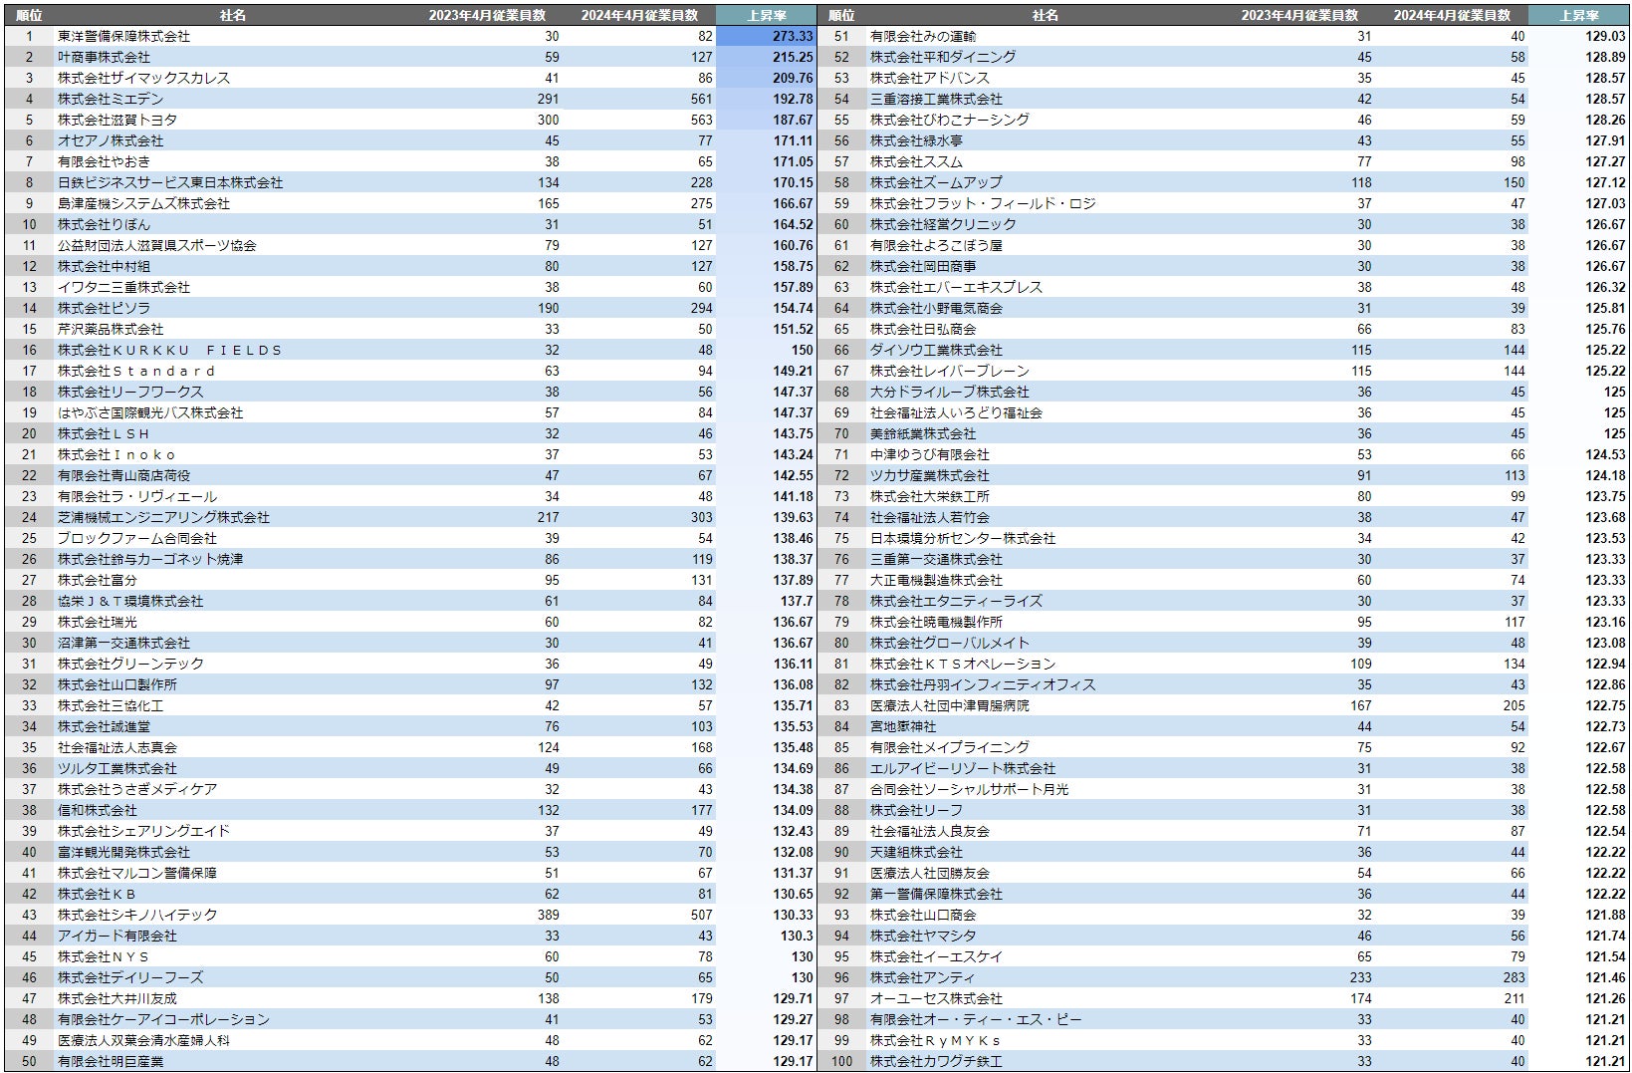Viewport: 1632px width, 1073px height.
Task: Select 有限会社やおき in the list
Action: pyautogui.click(x=104, y=161)
